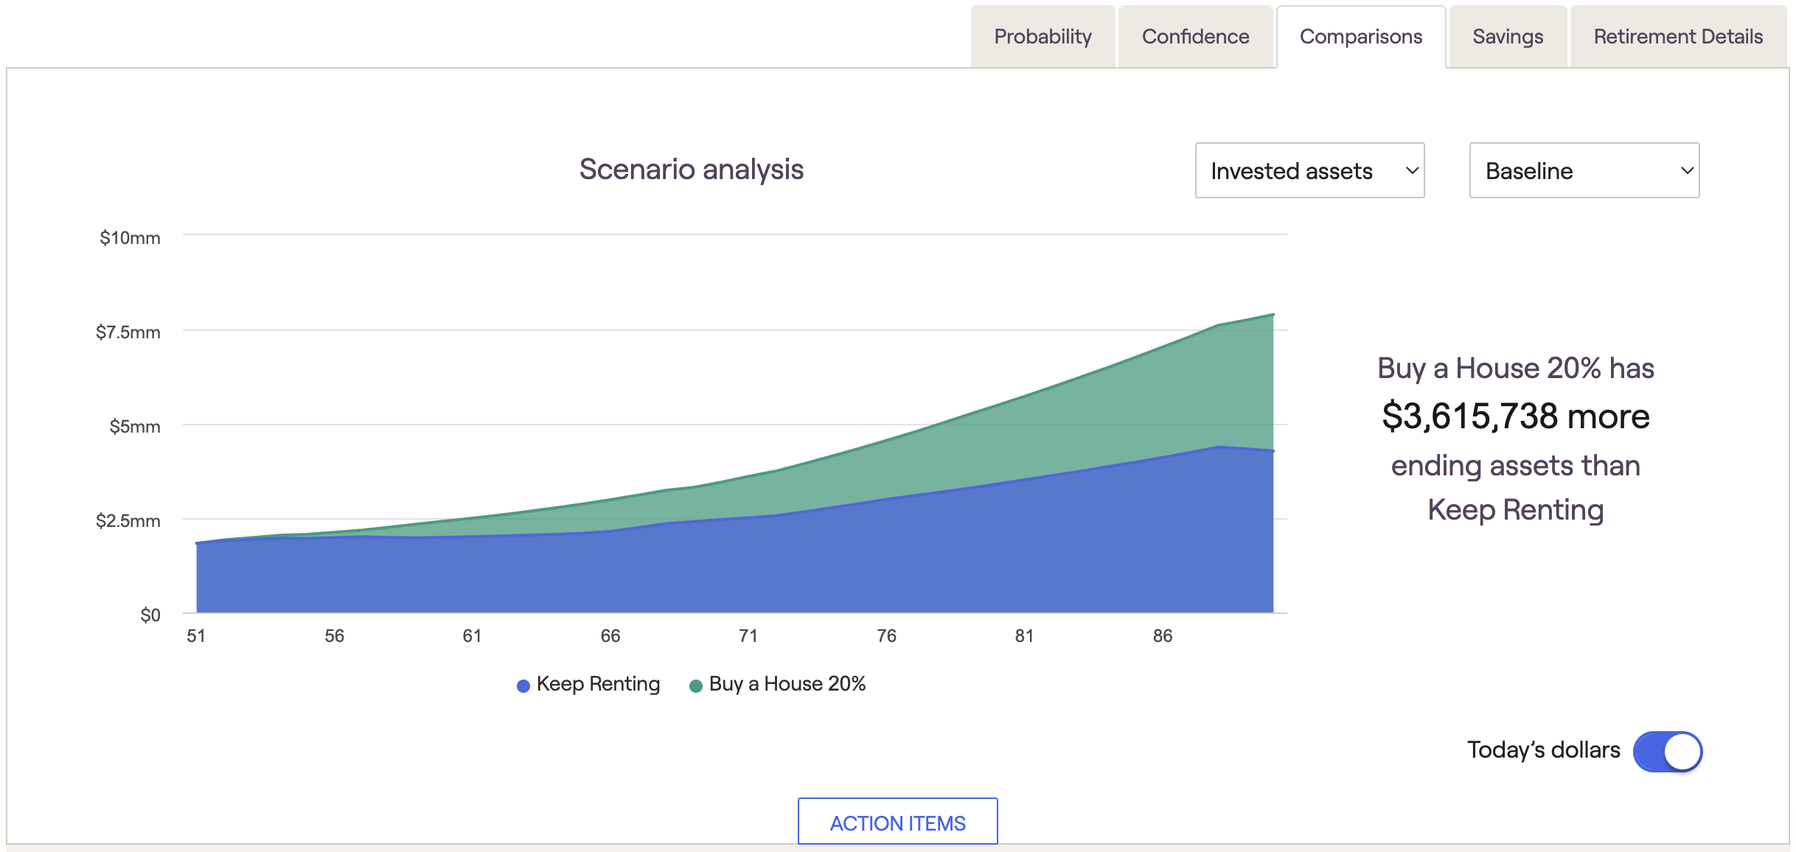Click the $3,615,738 more value
This screenshot has width=1796, height=852.
point(1515,416)
